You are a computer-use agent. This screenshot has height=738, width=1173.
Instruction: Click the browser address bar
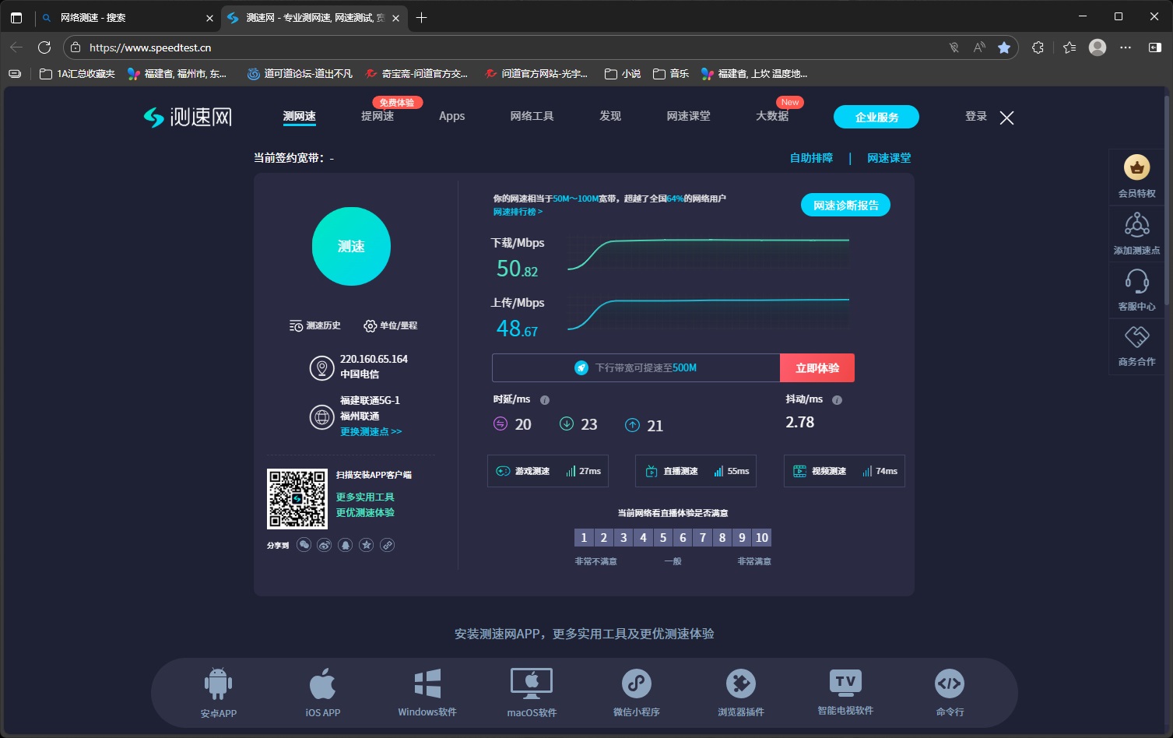pyautogui.click(x=506, y=47)
